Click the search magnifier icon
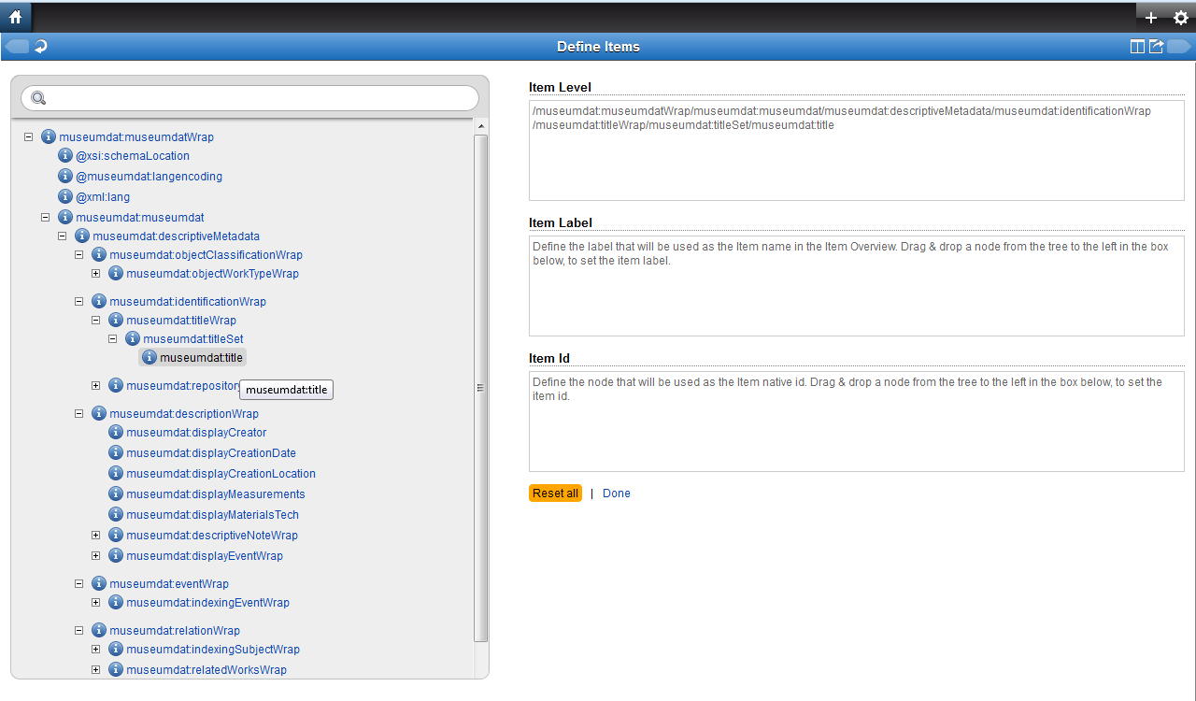 [38, 98]
